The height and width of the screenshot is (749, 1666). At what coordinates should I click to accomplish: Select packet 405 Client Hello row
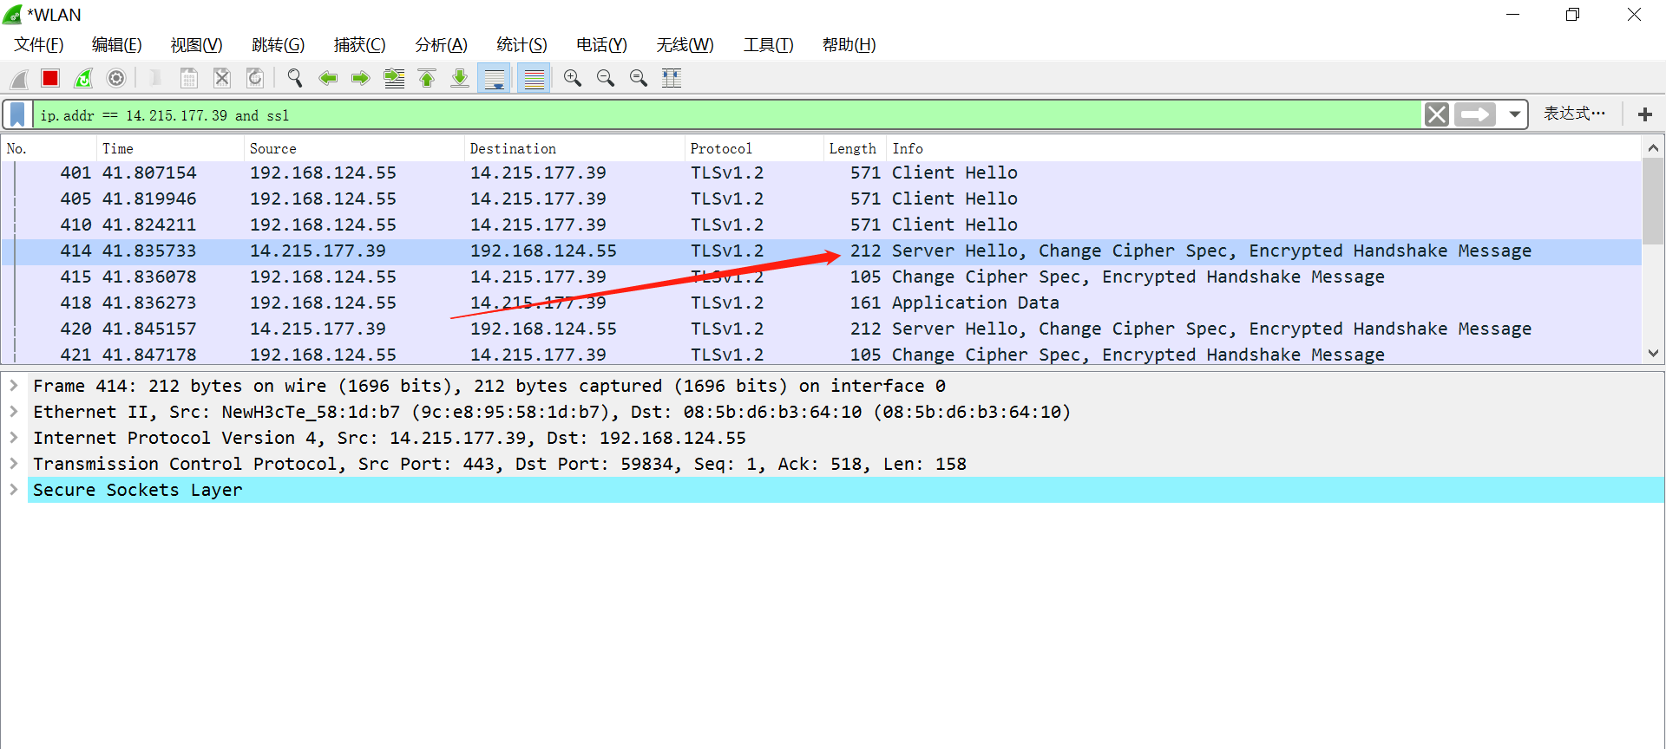(821, 199)
